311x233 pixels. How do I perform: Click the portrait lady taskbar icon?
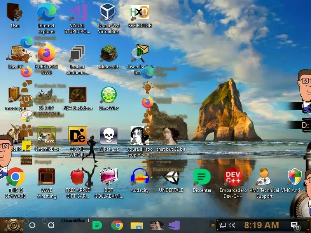(x=157, y=225)
